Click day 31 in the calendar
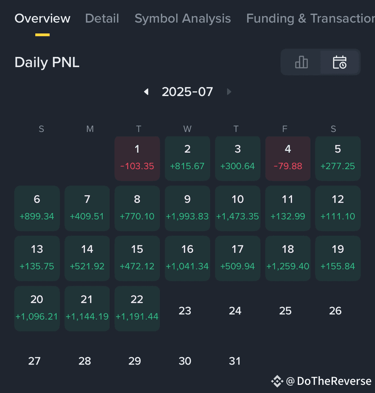The image size is (375, 393). [x=235, y=361]
